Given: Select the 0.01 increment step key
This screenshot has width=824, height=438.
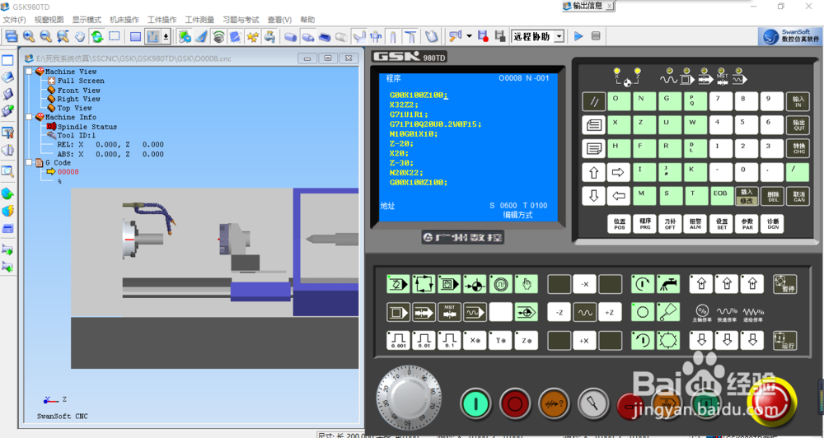Looking at the screenshot, I should coord(424,340).
